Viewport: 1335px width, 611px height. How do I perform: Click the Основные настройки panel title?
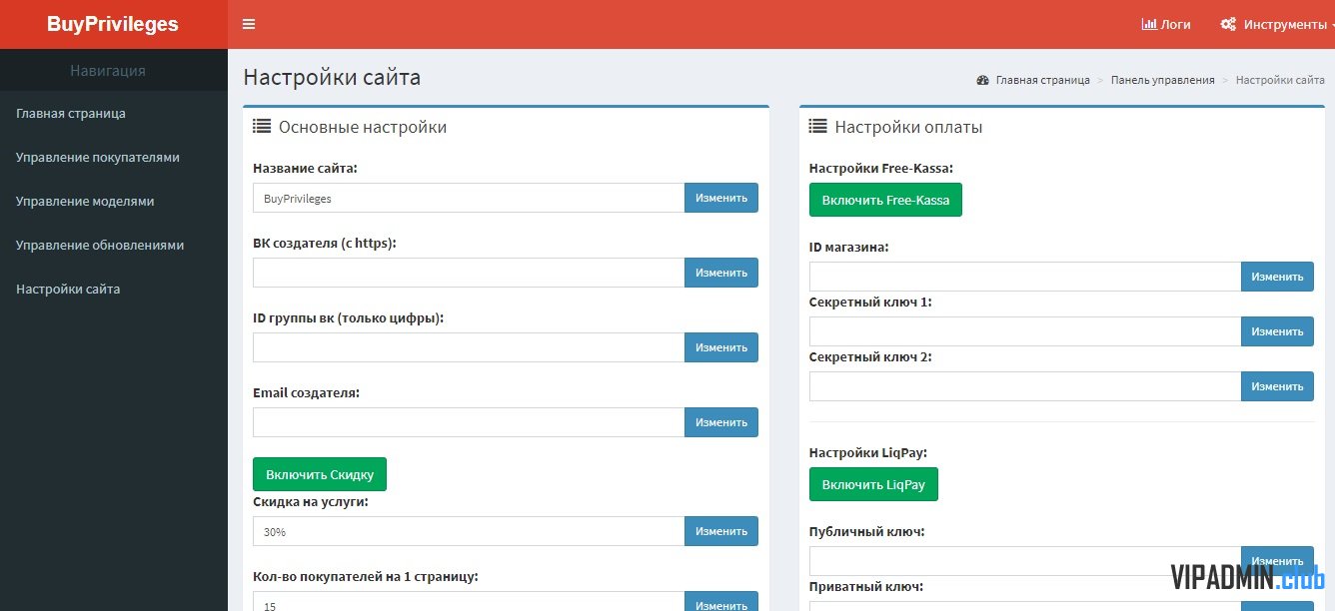click(x=363, y=127)
